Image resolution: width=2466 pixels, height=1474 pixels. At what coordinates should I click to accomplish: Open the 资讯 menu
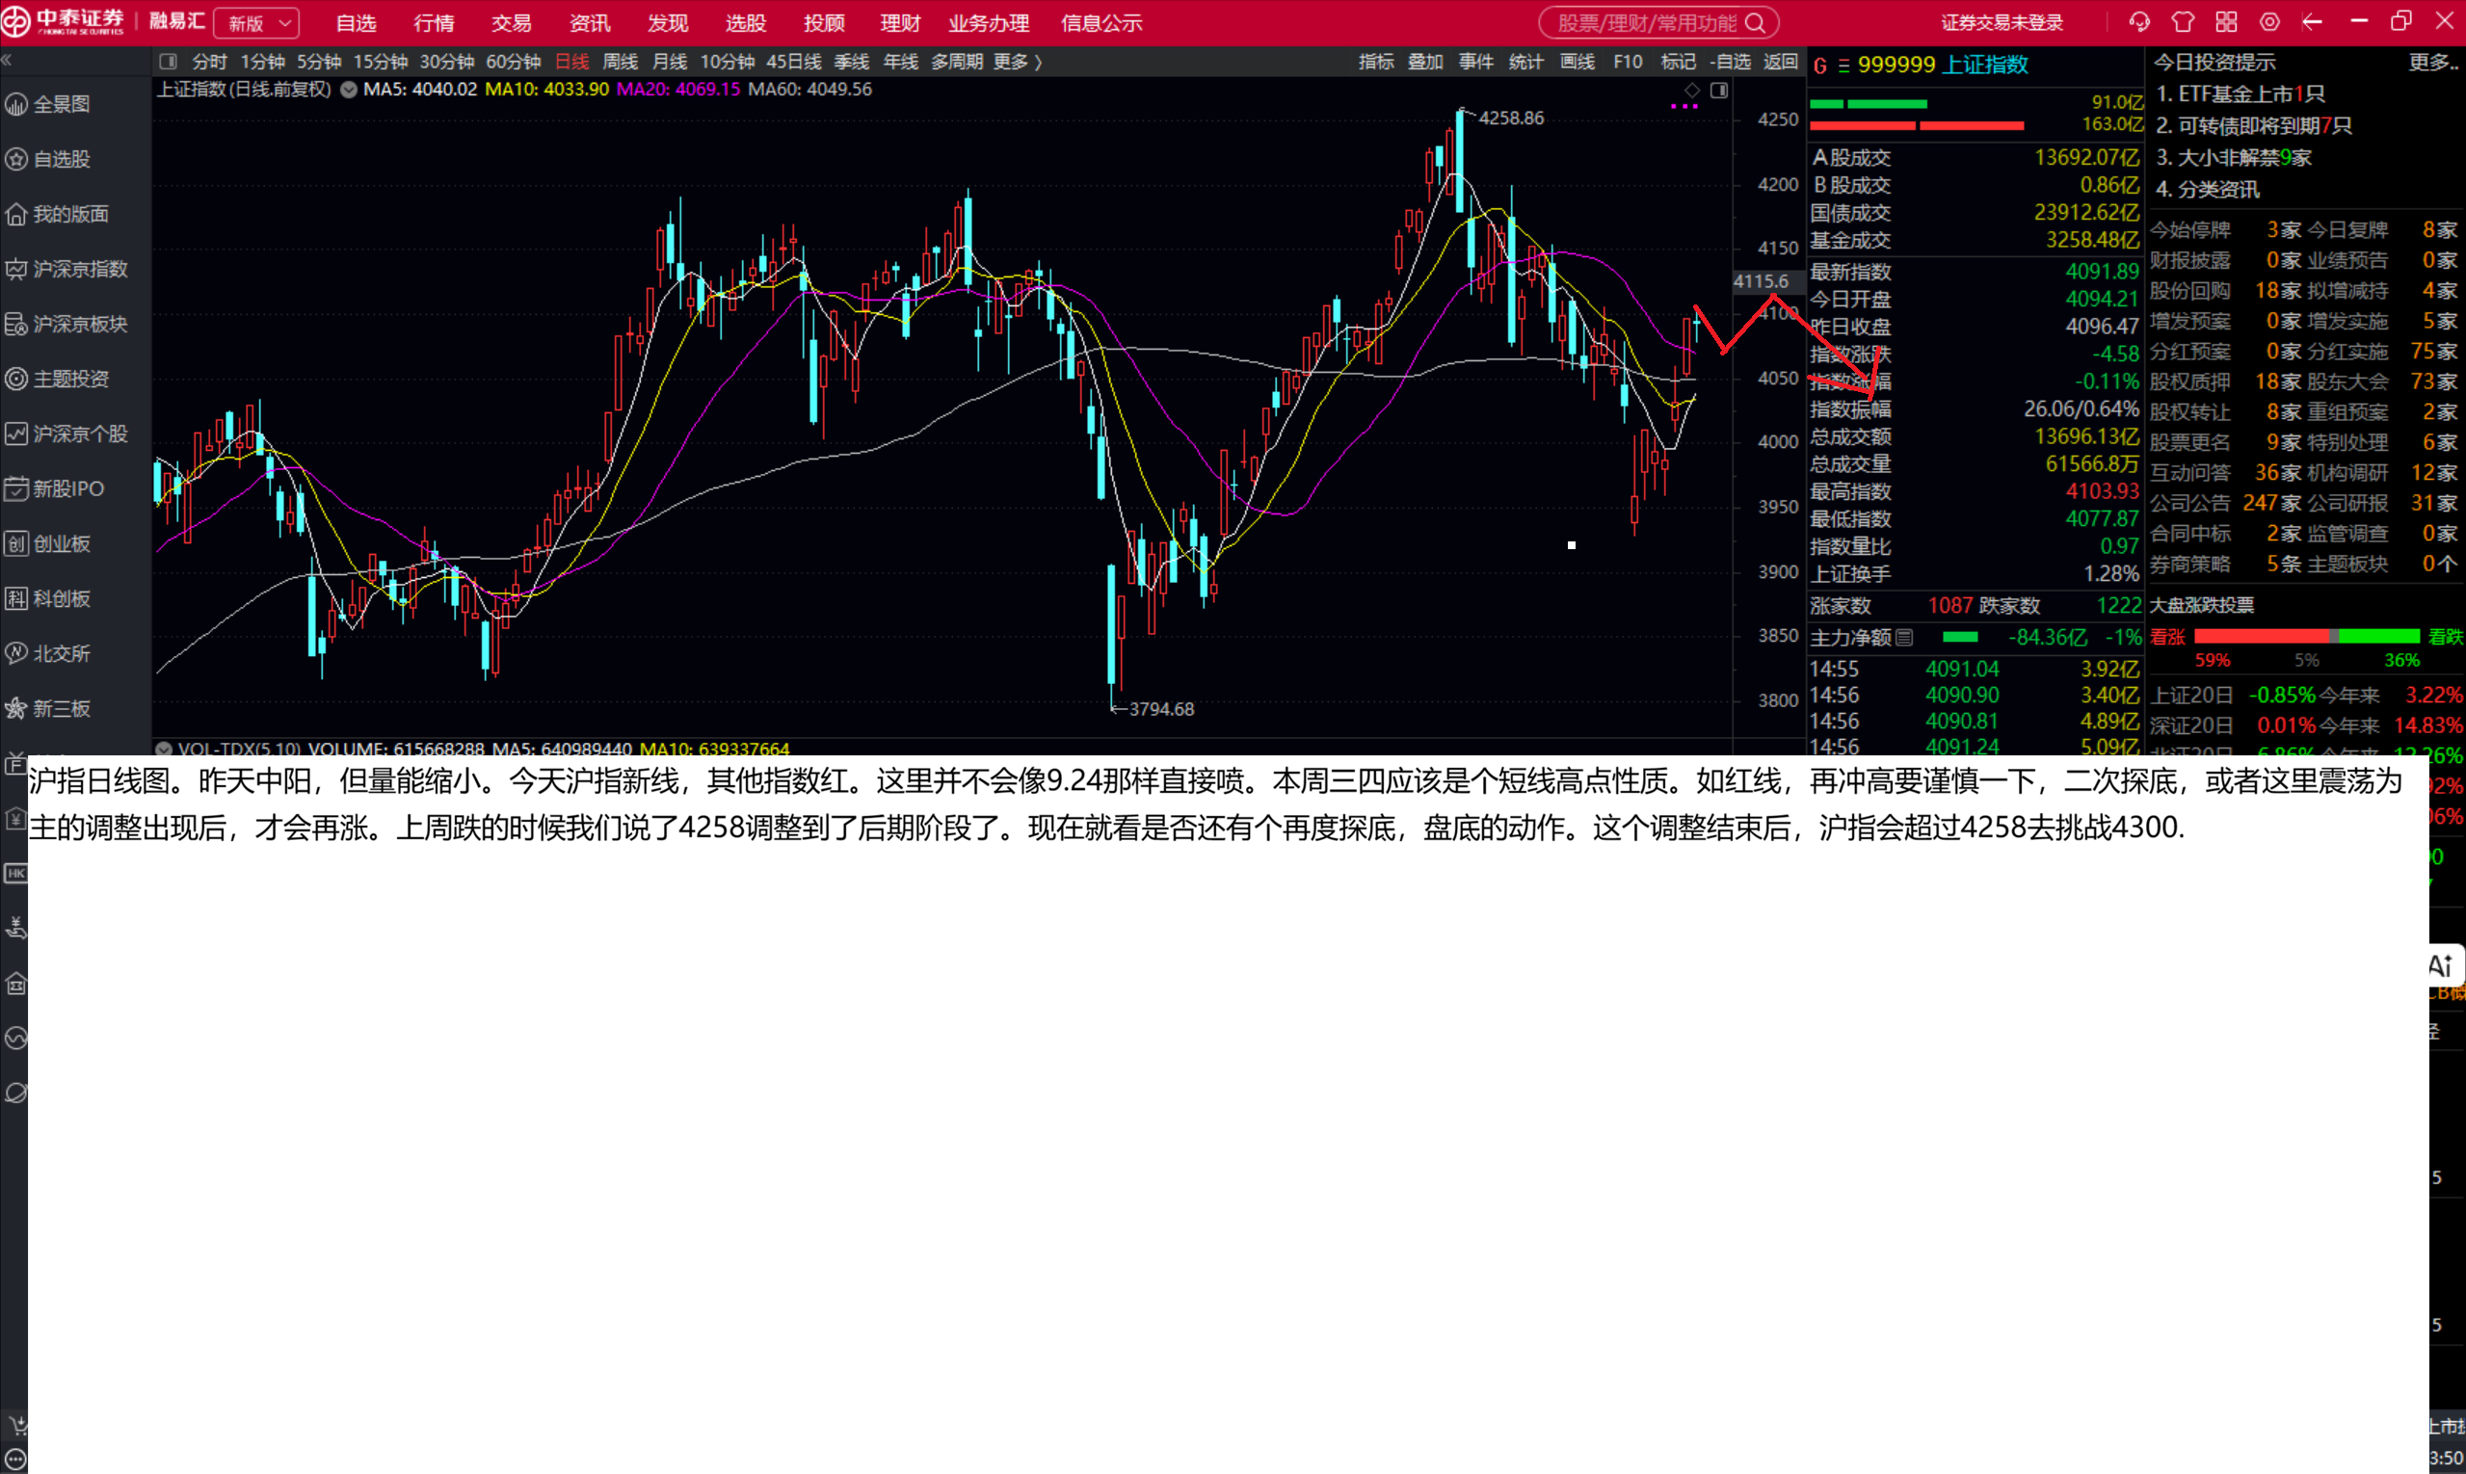point(589,23)
